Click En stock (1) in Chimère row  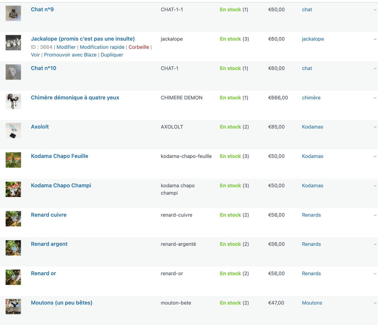coord(234,98)
